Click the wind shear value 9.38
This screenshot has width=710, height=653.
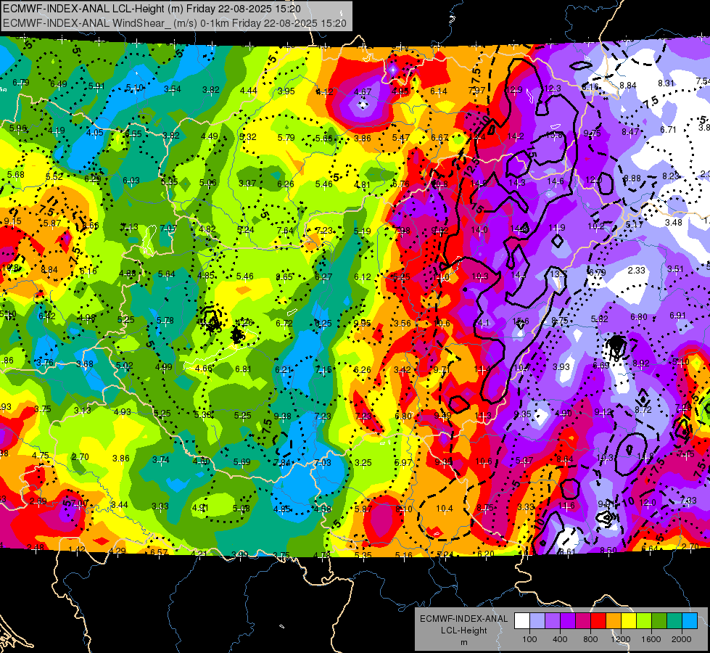tap(283, 416)
